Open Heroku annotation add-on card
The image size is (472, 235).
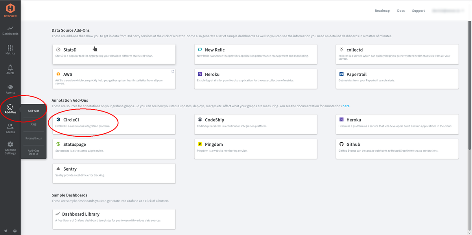click(397, 124)
